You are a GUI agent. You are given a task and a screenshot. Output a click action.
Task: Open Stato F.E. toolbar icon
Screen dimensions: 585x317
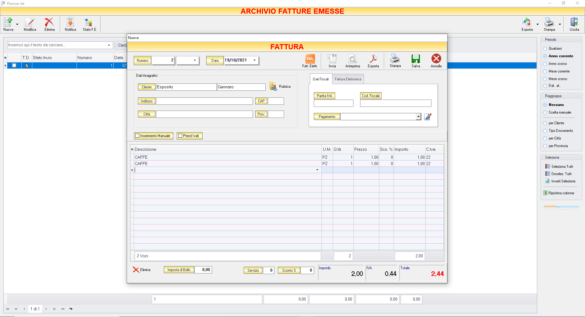click(89, 22)
